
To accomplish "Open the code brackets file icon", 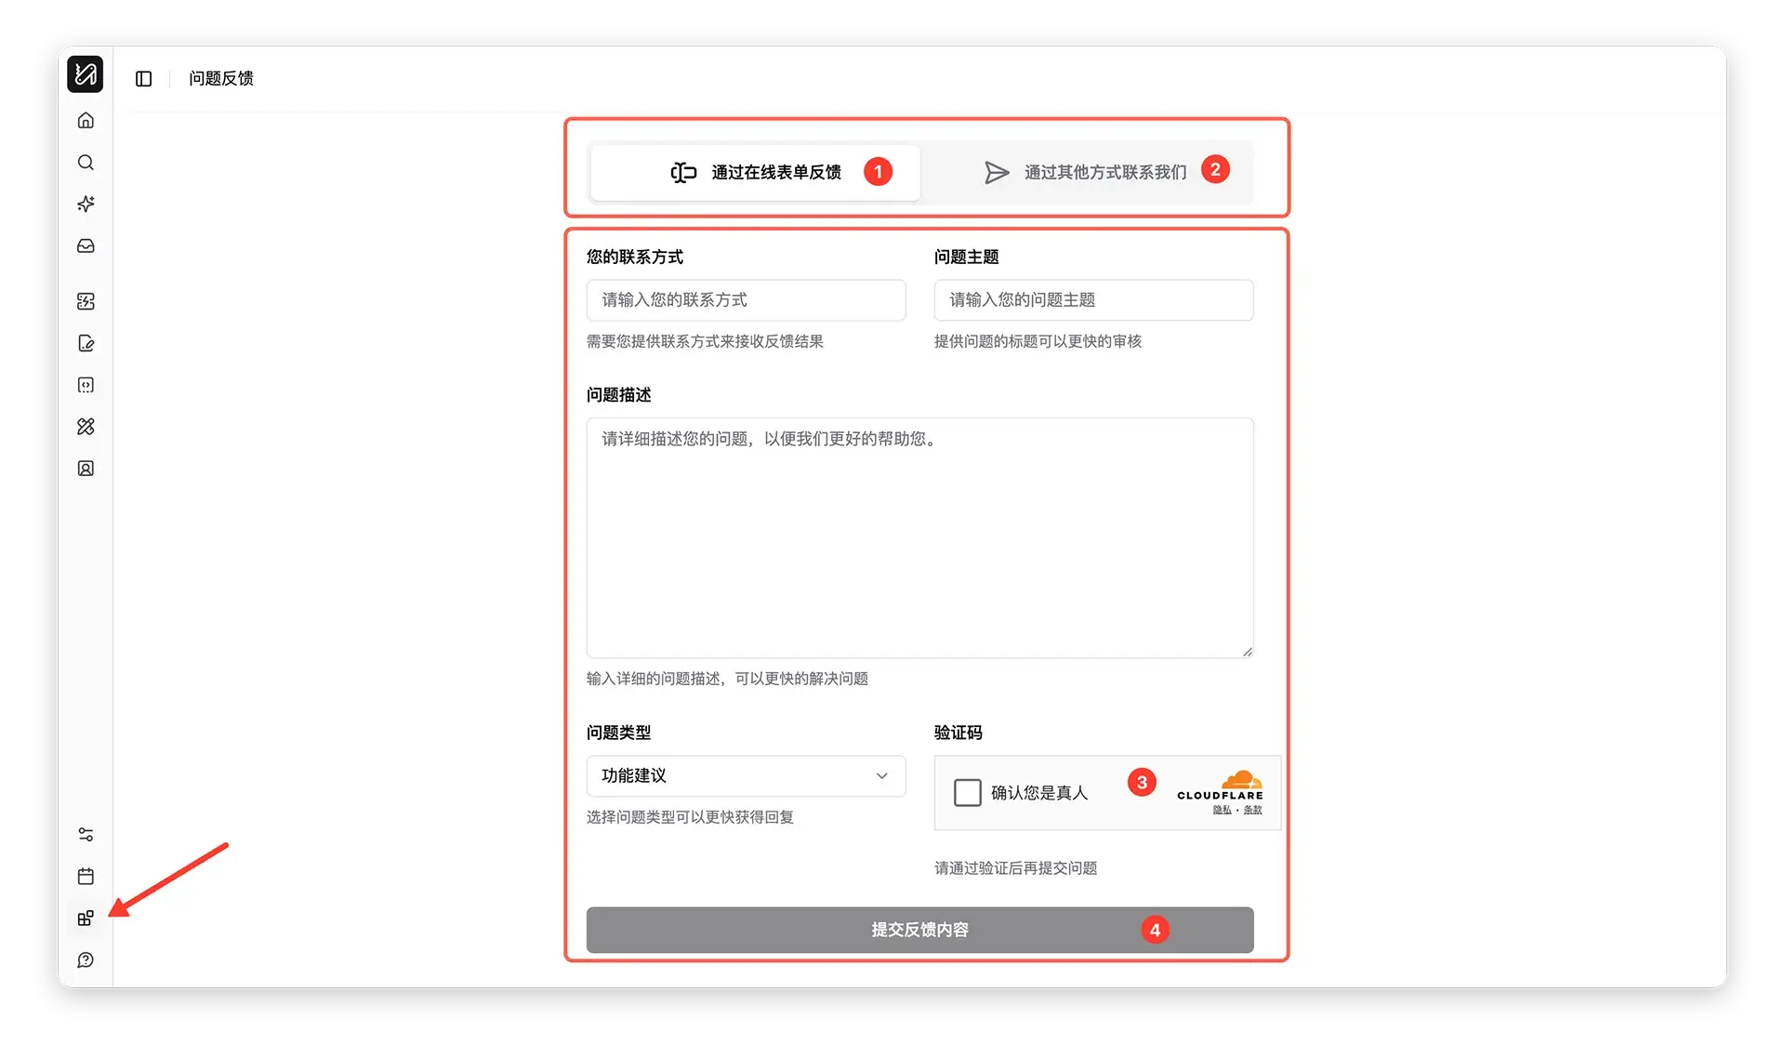I will (86, 385).
